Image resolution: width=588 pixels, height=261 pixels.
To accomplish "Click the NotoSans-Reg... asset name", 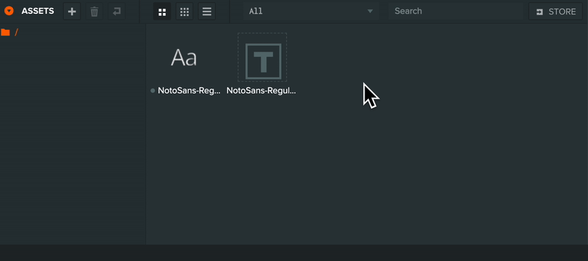I will click(x=189, y=91).
